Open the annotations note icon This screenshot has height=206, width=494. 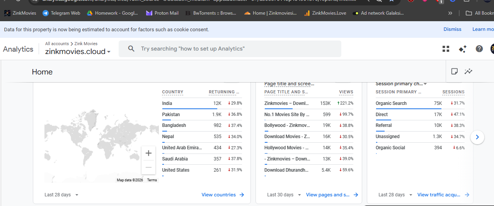click(x=455, y=71)
